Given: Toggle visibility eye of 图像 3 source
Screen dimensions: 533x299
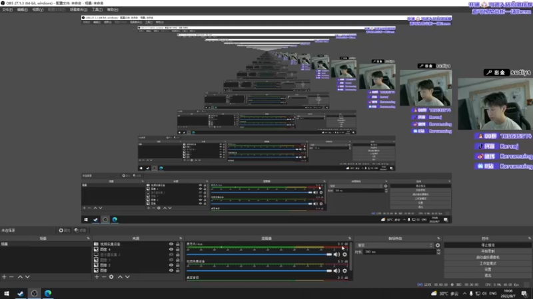Looking at the screenshot, I should point(171,260).
